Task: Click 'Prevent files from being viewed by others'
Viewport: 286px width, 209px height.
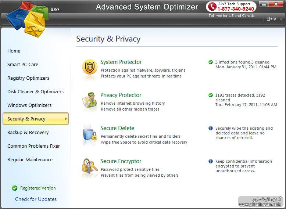Action: (140, 175)
